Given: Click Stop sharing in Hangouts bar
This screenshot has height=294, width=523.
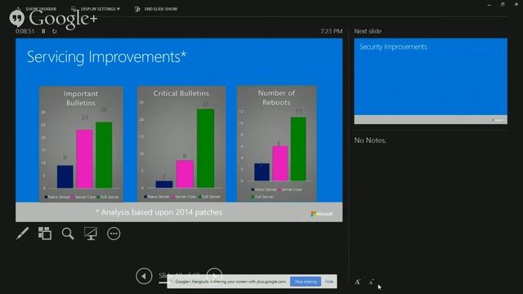Looking at the screenshot, I should [x=306, y=282].
